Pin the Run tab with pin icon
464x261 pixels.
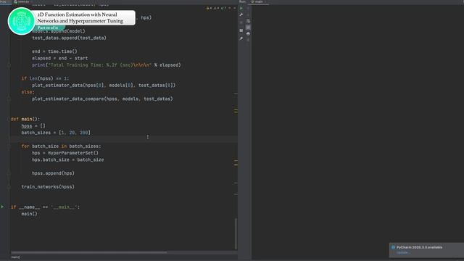(x=241, y=38)
